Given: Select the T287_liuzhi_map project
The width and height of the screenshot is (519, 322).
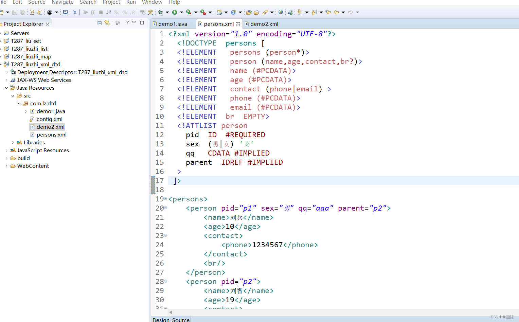Looking at the screenshot, I should click(31, 57).
